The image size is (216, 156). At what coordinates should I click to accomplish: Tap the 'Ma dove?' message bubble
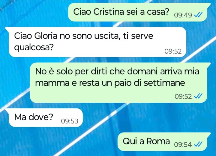pyautogui.click(x=44, y=117)
